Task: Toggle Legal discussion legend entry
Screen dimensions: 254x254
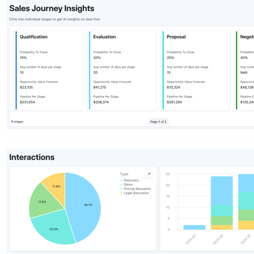Action: (135, 193)
